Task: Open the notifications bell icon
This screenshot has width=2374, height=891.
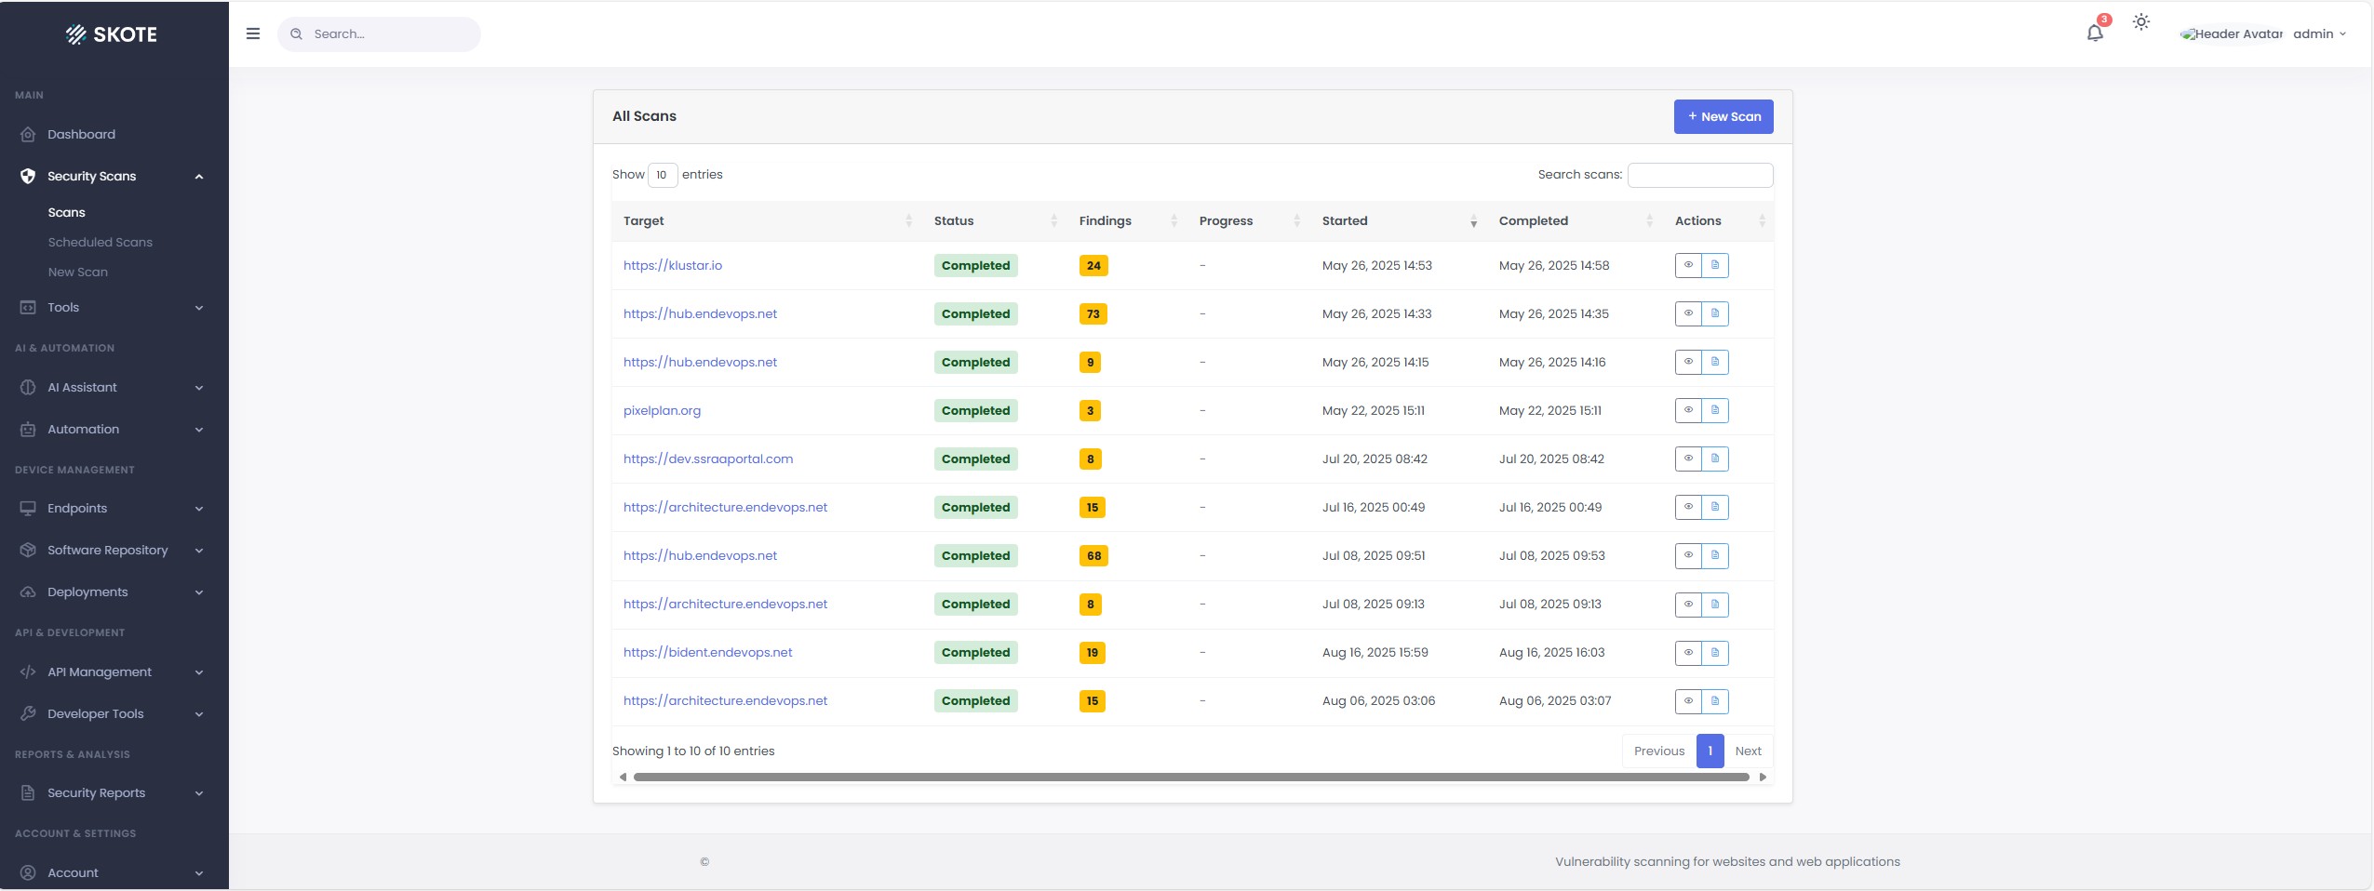Action: (x=2094, y=33)
